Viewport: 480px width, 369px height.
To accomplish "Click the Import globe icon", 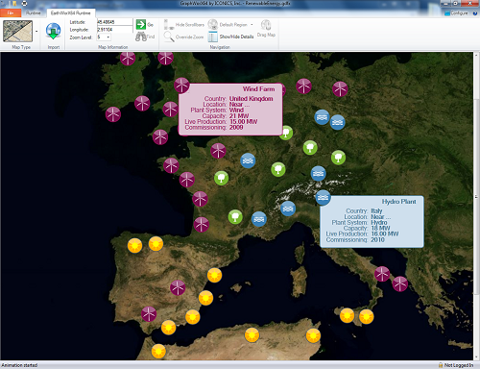I will [53, 32].
